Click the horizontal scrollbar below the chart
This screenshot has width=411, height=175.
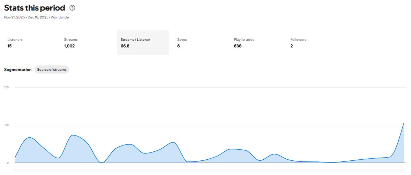pyautogui.click(x=209, y=170)
